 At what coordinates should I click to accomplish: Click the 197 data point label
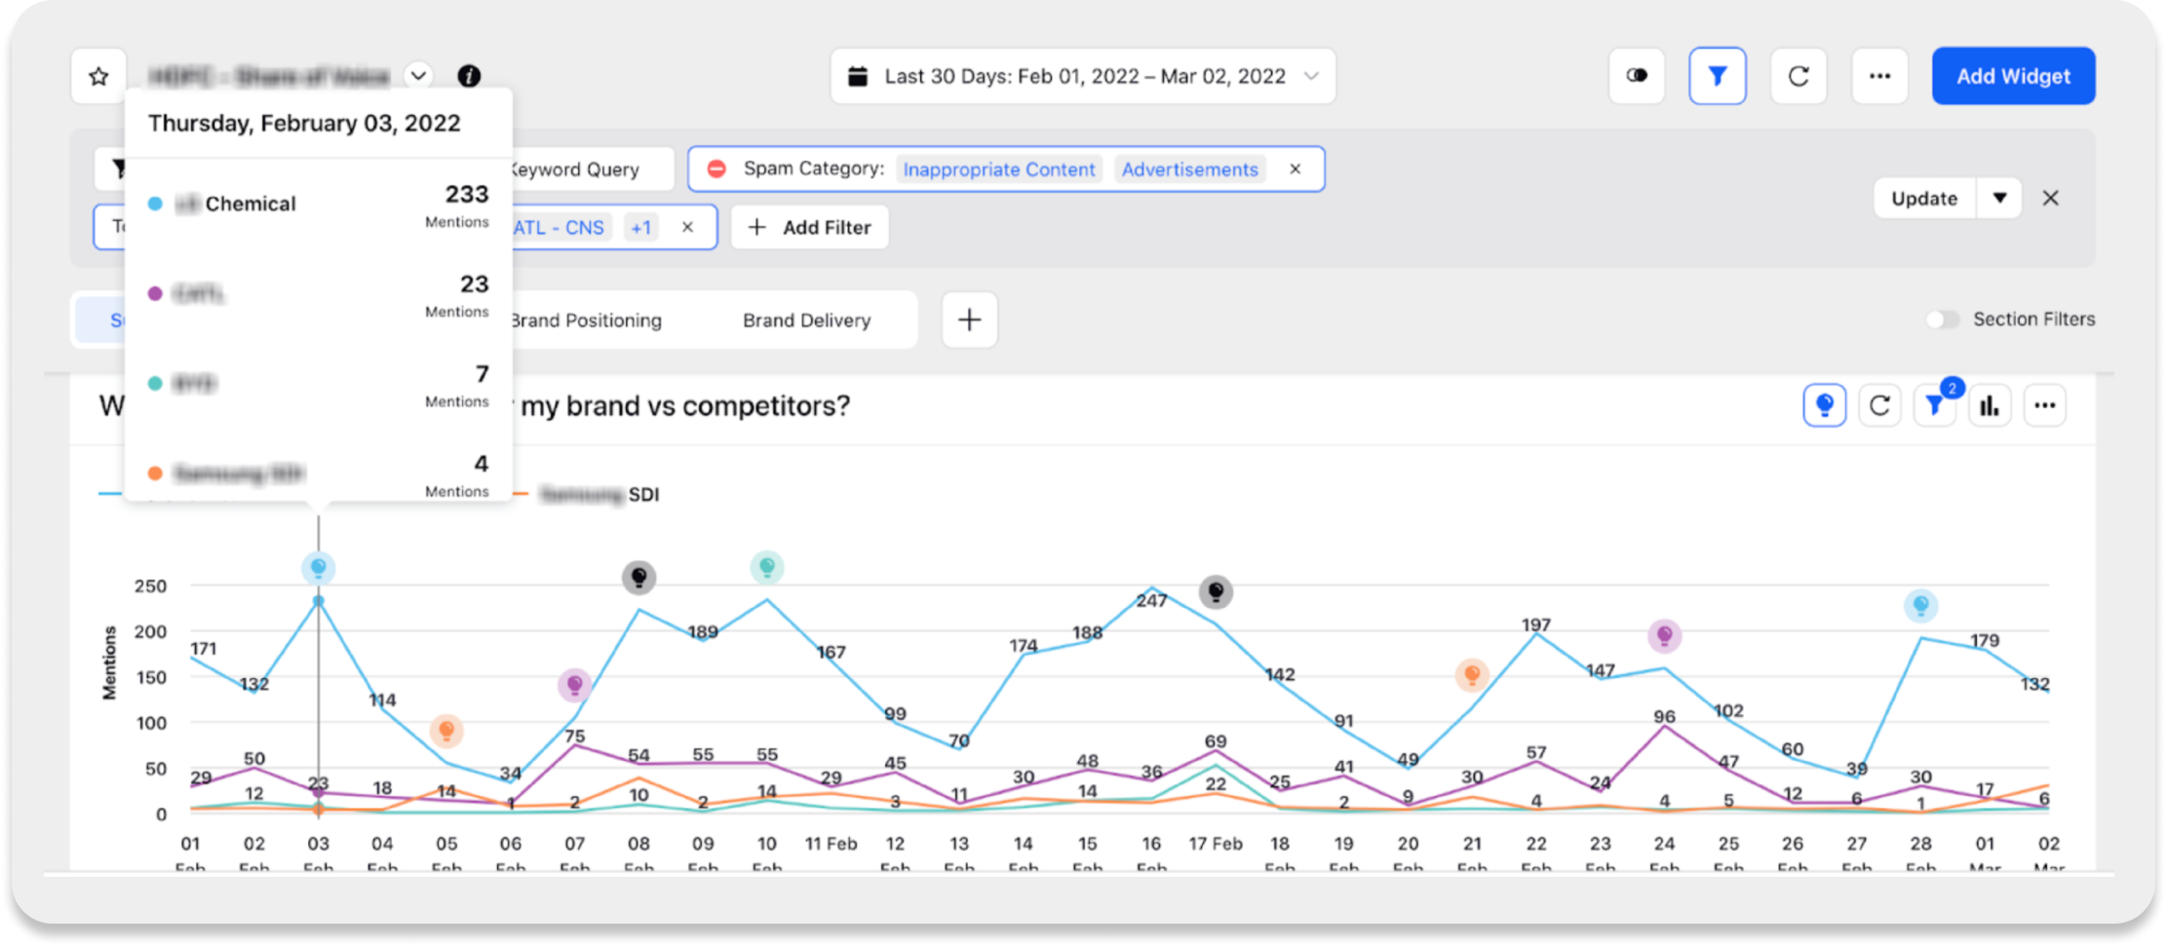(1536, 625)
